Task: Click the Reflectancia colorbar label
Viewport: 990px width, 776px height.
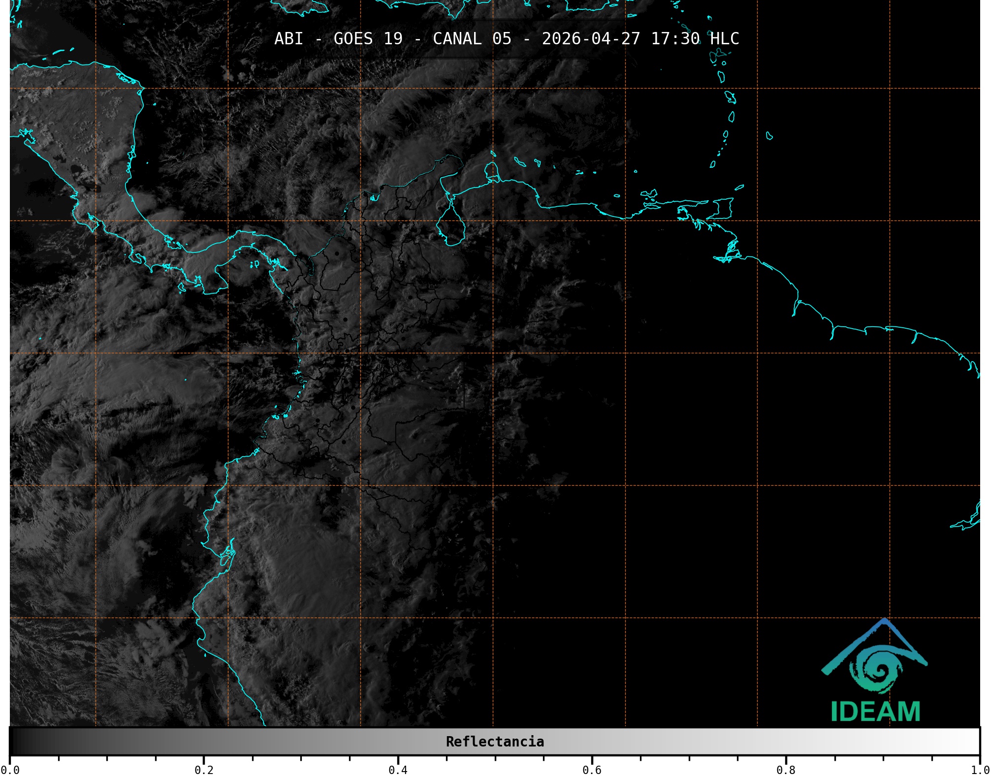Action: pos(495,742)
